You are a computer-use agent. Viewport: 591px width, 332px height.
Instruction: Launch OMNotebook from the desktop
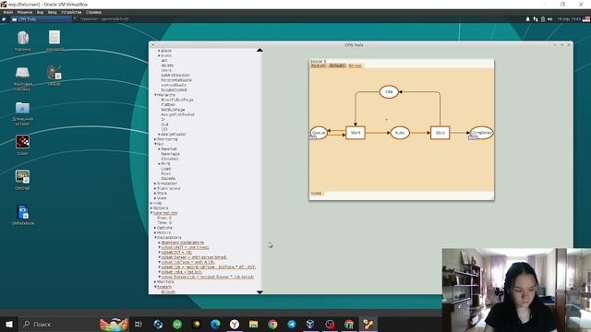coord(22,212)
